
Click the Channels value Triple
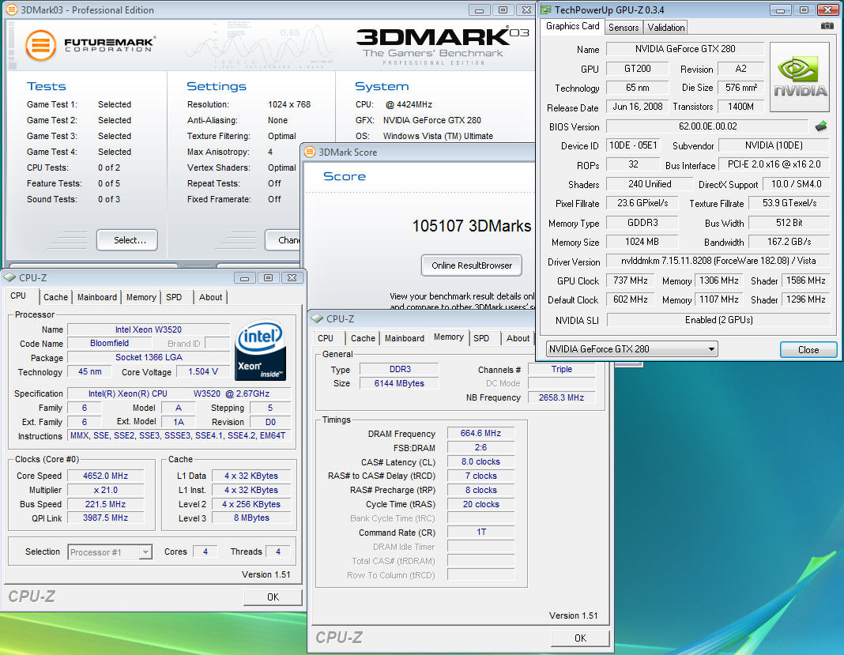click(x=561, y=369)
